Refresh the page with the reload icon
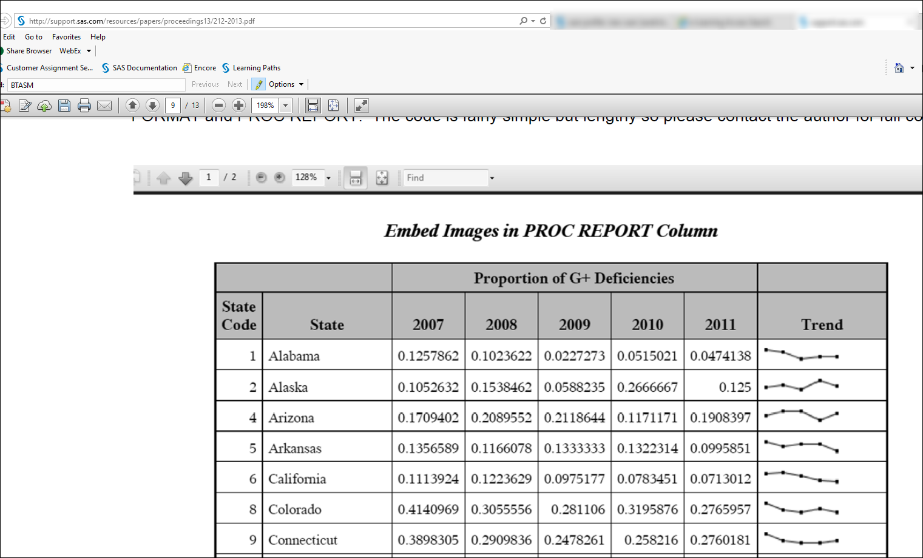 pos(543,21)
